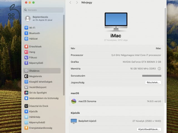This screenshot has width=178, height=133.
Task: Click the Kijelzők section heading
Action: (75, 113)
